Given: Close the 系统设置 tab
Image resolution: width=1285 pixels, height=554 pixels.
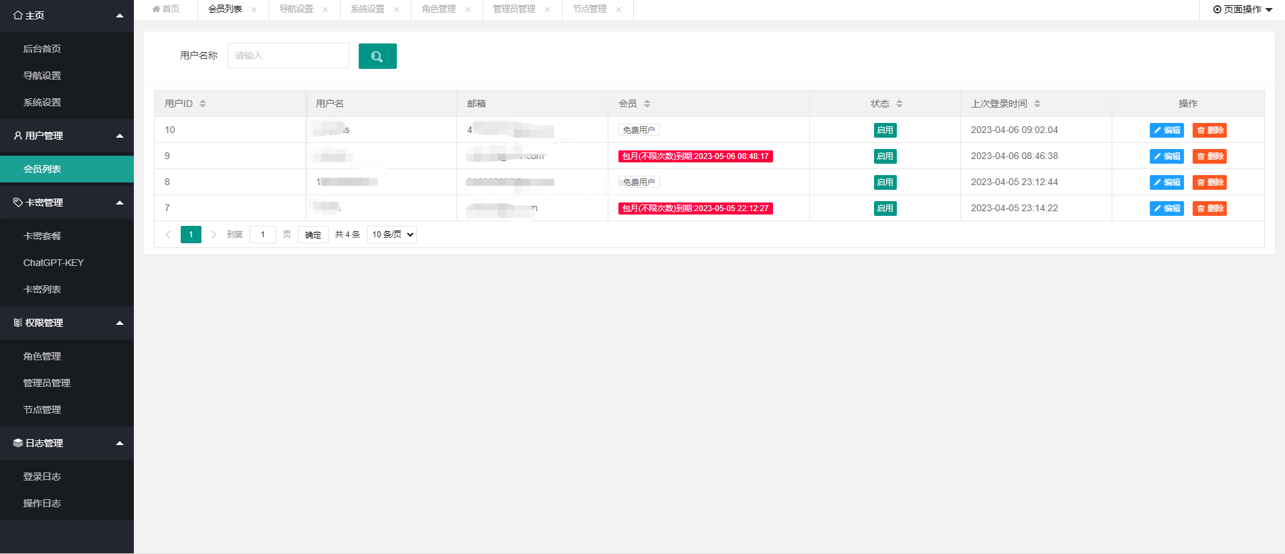Looking at the screenshot, I should [x=397, y=9].
